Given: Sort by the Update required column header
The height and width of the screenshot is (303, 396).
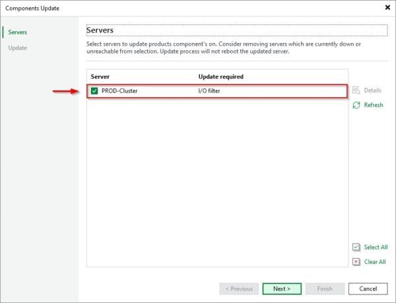Looking at the screenshot, I should tap(221, 77).
